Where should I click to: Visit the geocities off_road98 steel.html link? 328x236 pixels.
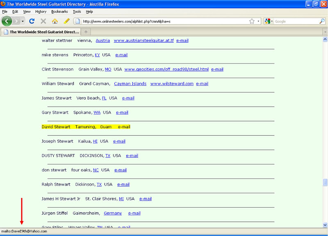(166, 69)
